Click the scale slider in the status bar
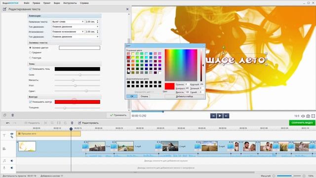Screen dimensions: 316x178 [289, 176]
